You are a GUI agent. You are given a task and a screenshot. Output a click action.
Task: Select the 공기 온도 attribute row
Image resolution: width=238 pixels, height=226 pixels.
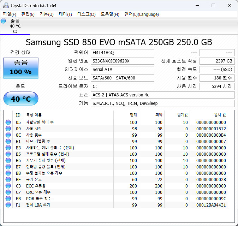pyautogui.click(x=116, y=179)
